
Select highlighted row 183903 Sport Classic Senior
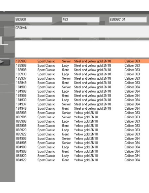[x=82, y=61]
